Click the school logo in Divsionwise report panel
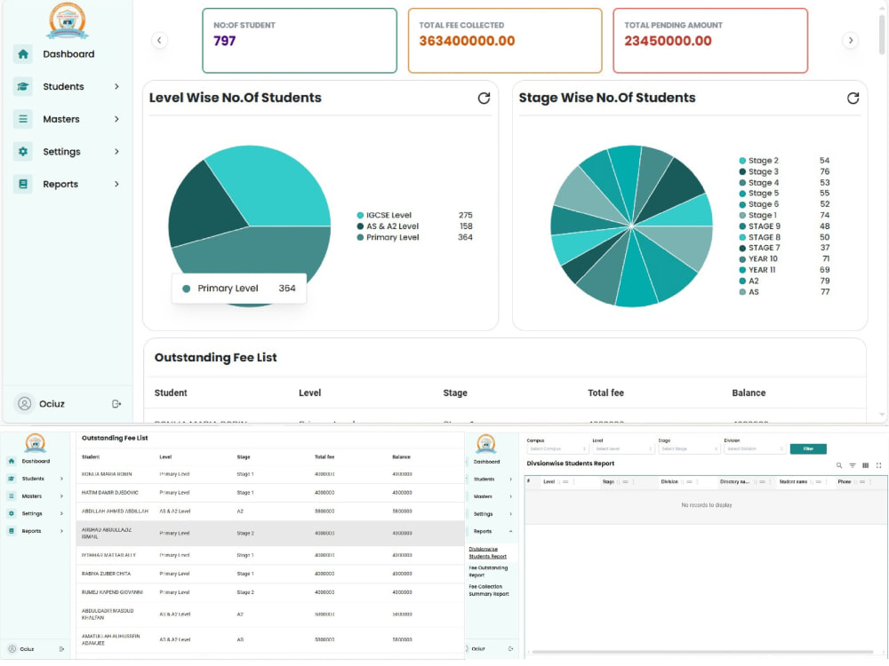 (486, 443)
